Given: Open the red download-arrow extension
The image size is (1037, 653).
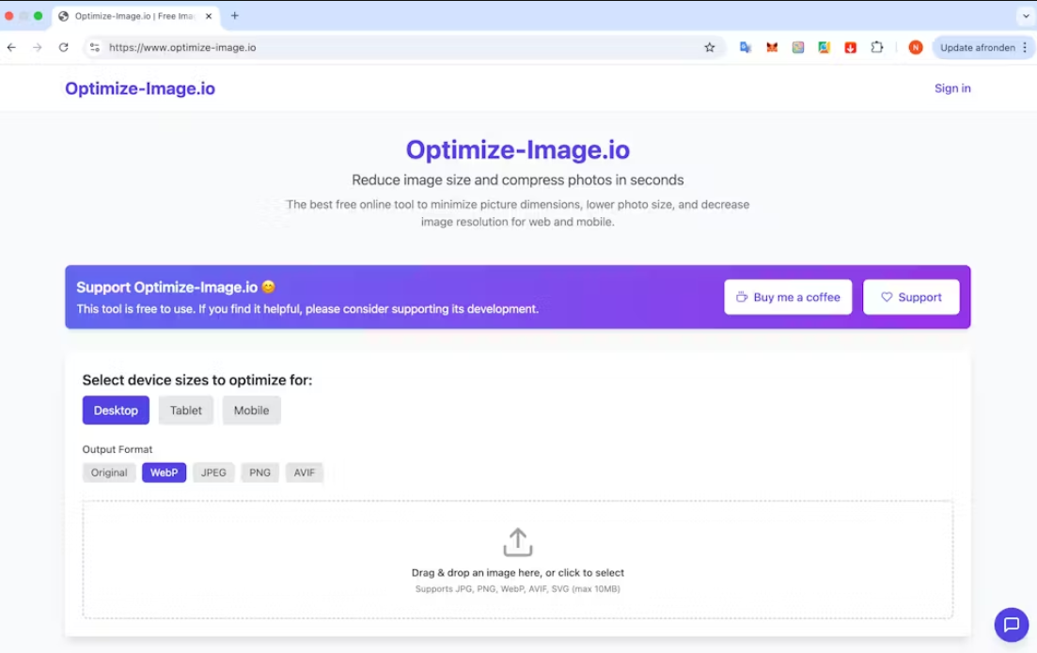Looking at the screenshot, I should pos(851,48).
